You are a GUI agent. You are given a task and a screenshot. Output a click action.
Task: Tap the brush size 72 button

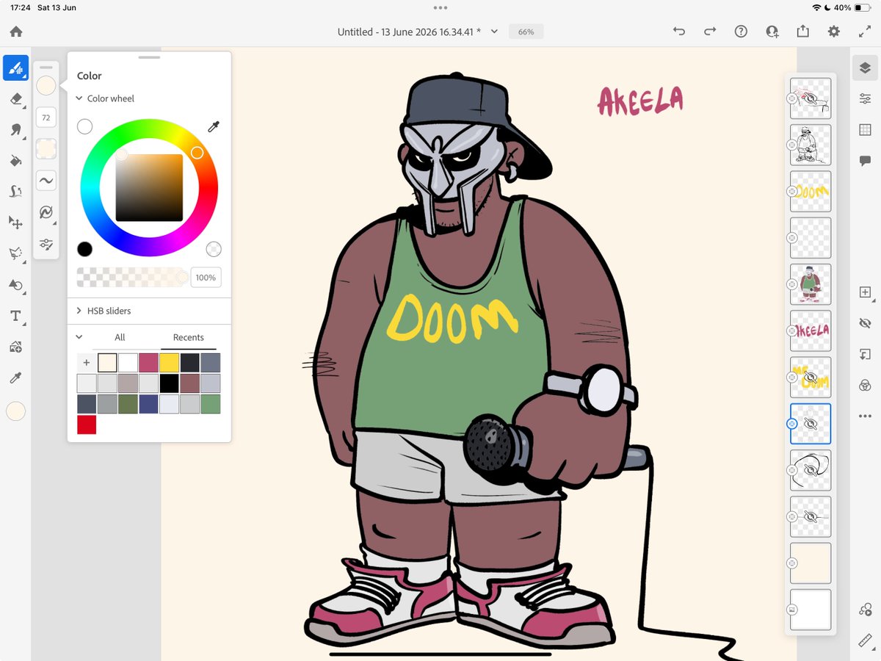click(x=46, y=118)
